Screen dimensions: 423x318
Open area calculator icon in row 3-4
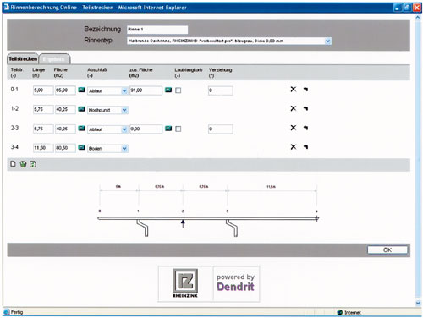(81, 147)
